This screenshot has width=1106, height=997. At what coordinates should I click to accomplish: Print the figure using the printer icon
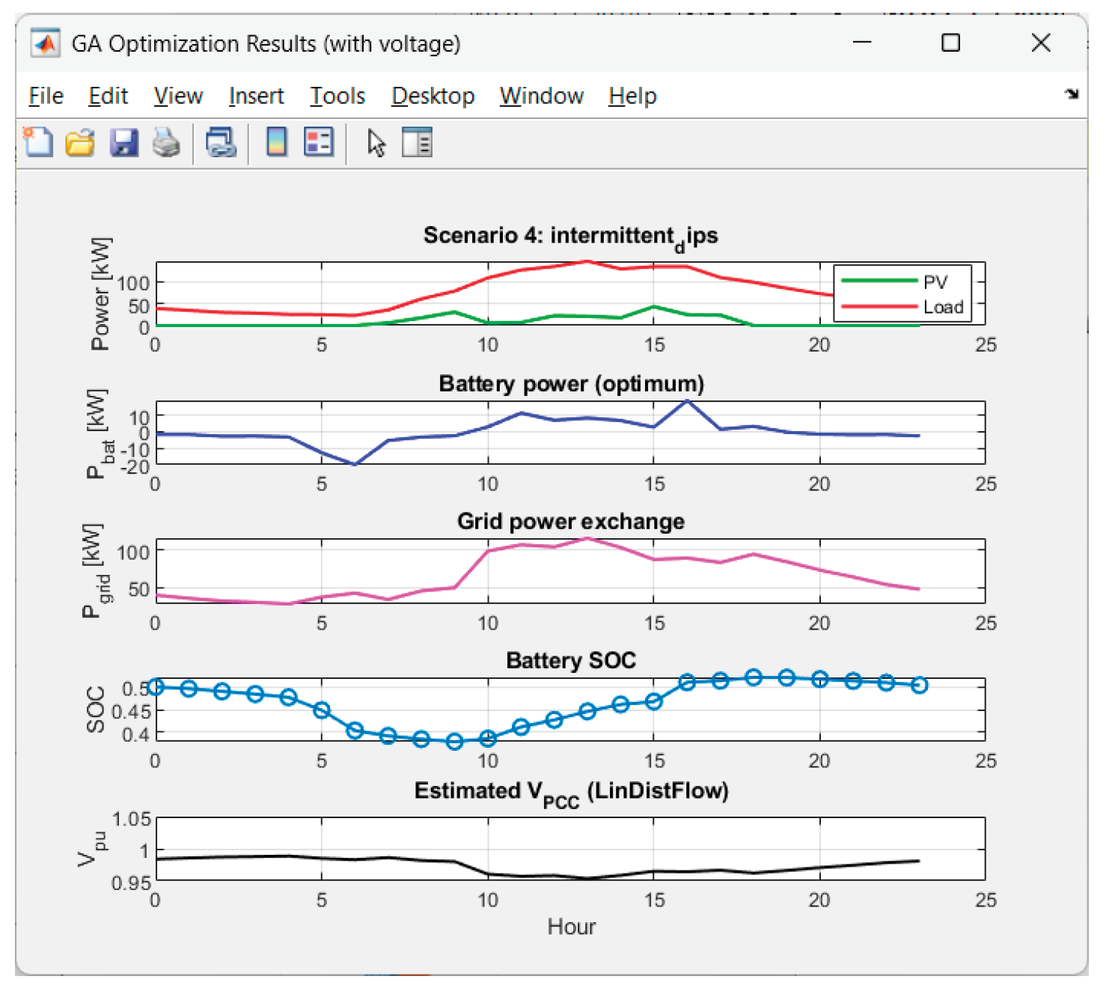(166, 141)
